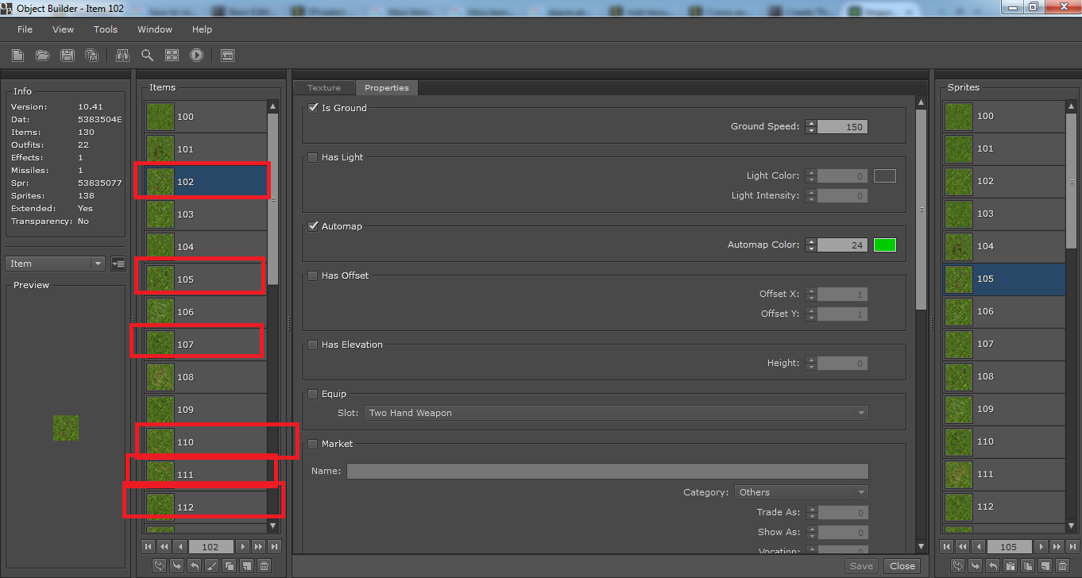Screen dimensions: 1082x578
Task: Select item 108 in the Items list
Action: 206,377
